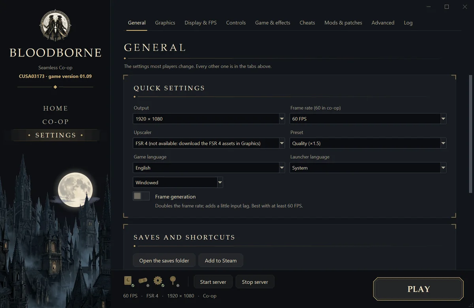
Task: Open the Game & effects tab
Action: click(273, 23)
